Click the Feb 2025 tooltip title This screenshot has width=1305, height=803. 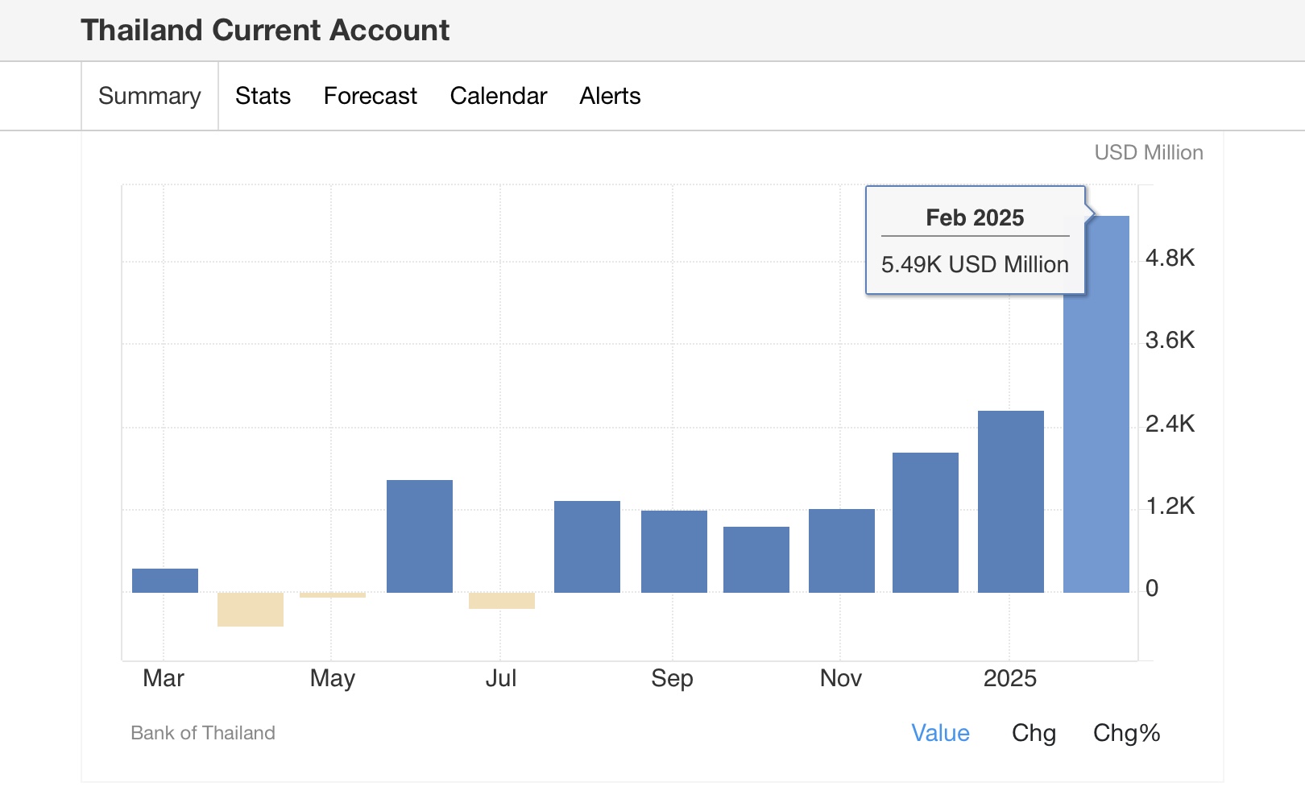click(975, 217)
